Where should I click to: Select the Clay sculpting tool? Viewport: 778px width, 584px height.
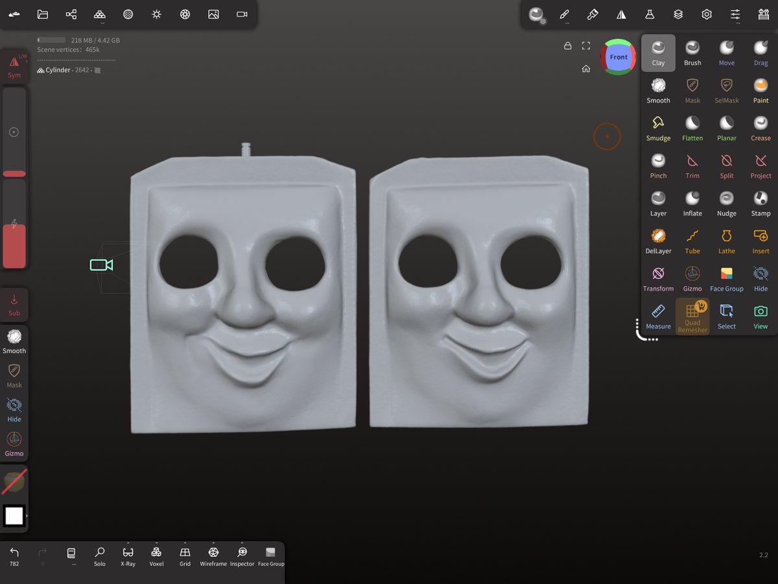pos(658,53)
